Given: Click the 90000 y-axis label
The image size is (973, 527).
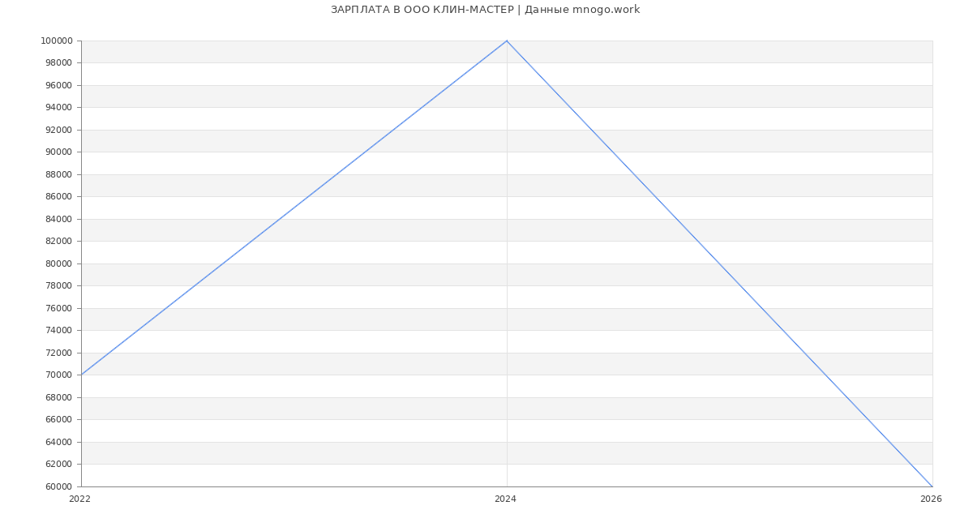Looking at the screenshot, I should click(x=59, y=152).
